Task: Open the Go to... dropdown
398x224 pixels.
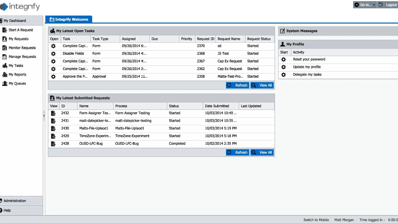Action: pos(365,5)
